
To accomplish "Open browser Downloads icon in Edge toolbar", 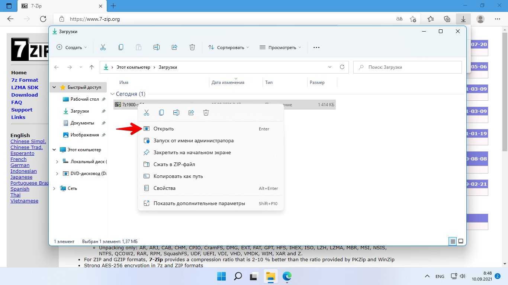I will coord(463,19).
